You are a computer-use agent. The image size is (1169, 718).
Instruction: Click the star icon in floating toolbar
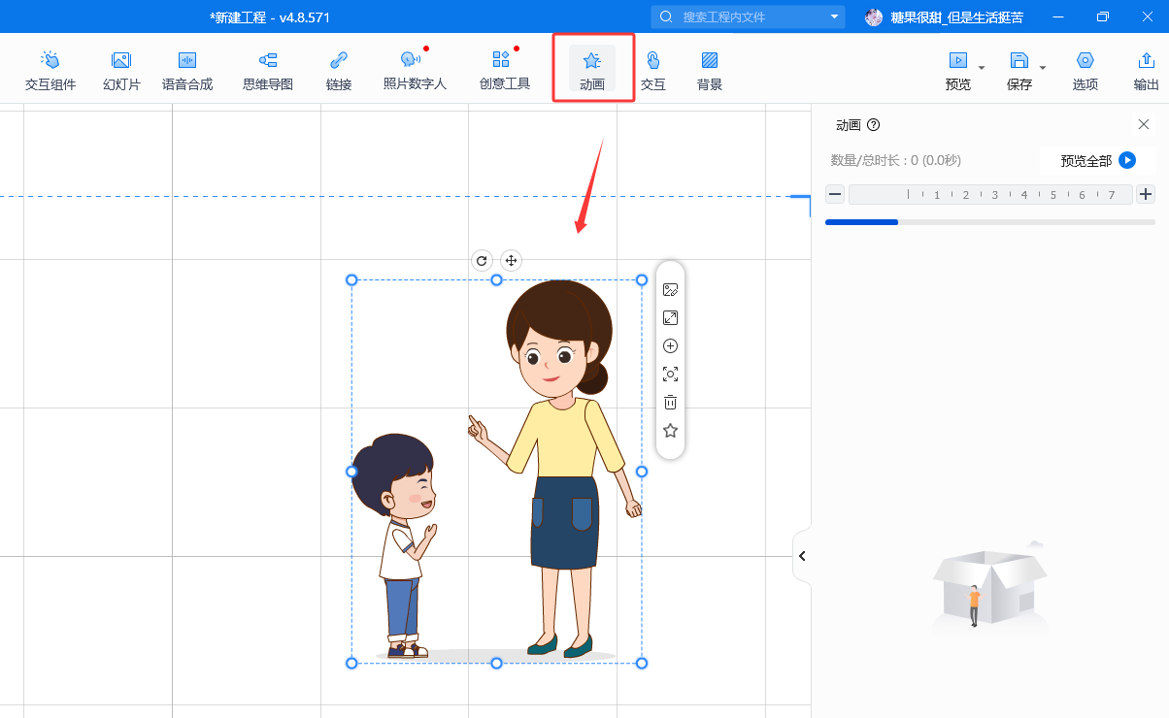click(670, 431)
